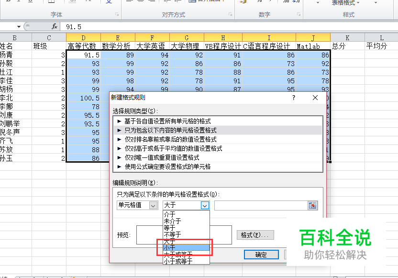Click the cell with value 100.5
Viewport: 398px width, 278px height.
point(84,98)
